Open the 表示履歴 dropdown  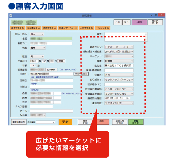(x=46, y=122)
